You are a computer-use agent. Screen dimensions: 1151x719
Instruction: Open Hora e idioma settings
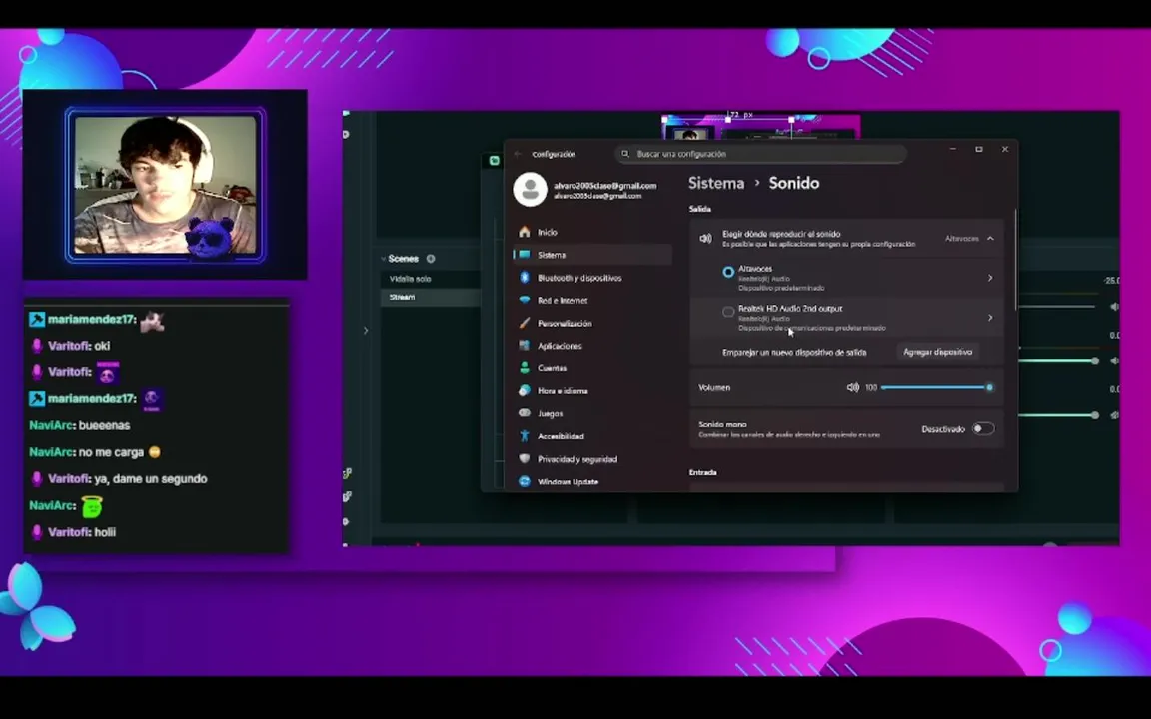[592, 391]
